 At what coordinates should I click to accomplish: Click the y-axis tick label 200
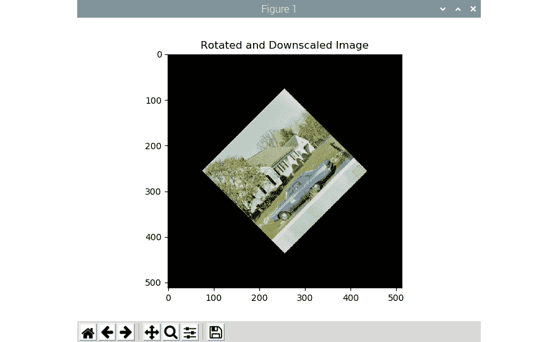154,146
